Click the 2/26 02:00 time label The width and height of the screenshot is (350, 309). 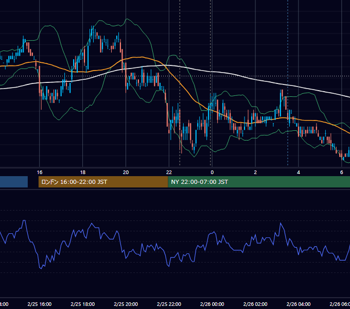click(x=255, y=304)
